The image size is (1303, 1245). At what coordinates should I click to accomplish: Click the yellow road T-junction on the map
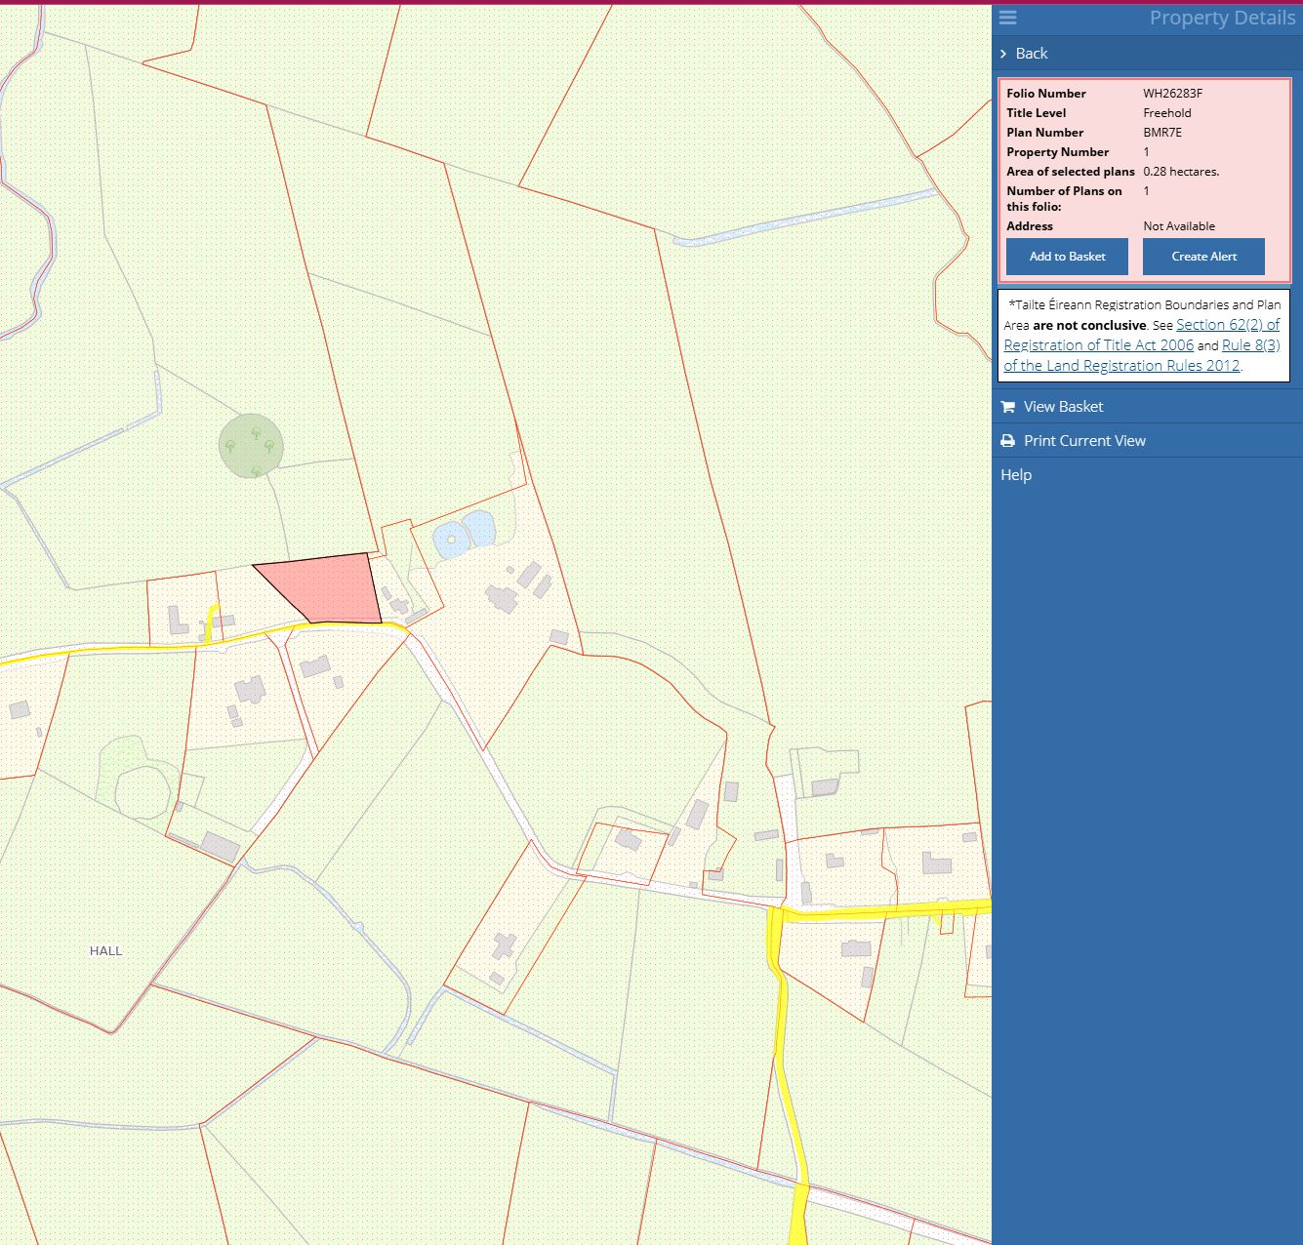click(x=777, y=915)
